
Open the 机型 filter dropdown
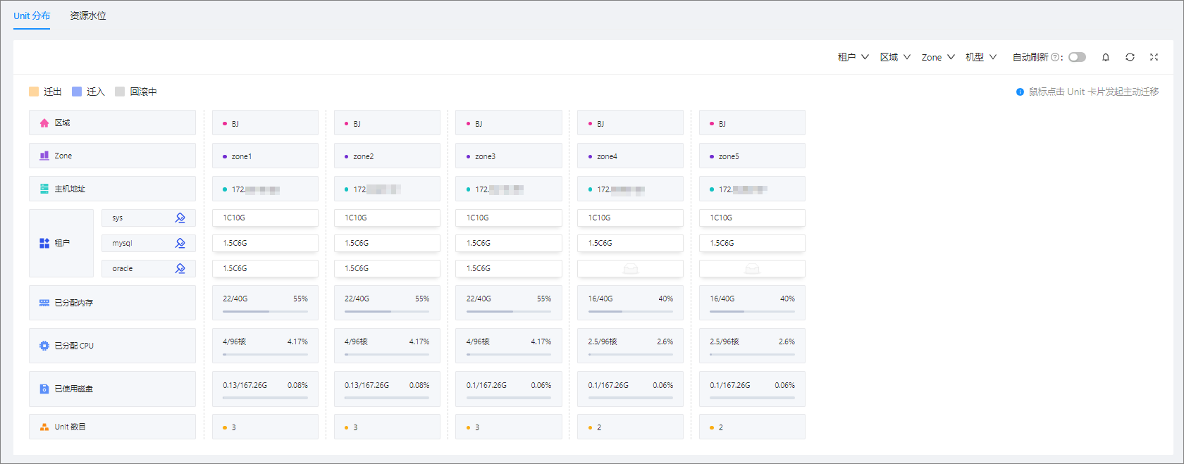pos(981,57)
